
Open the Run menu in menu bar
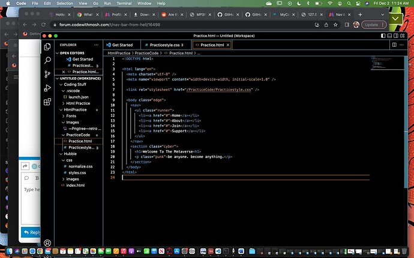point(107,4)
